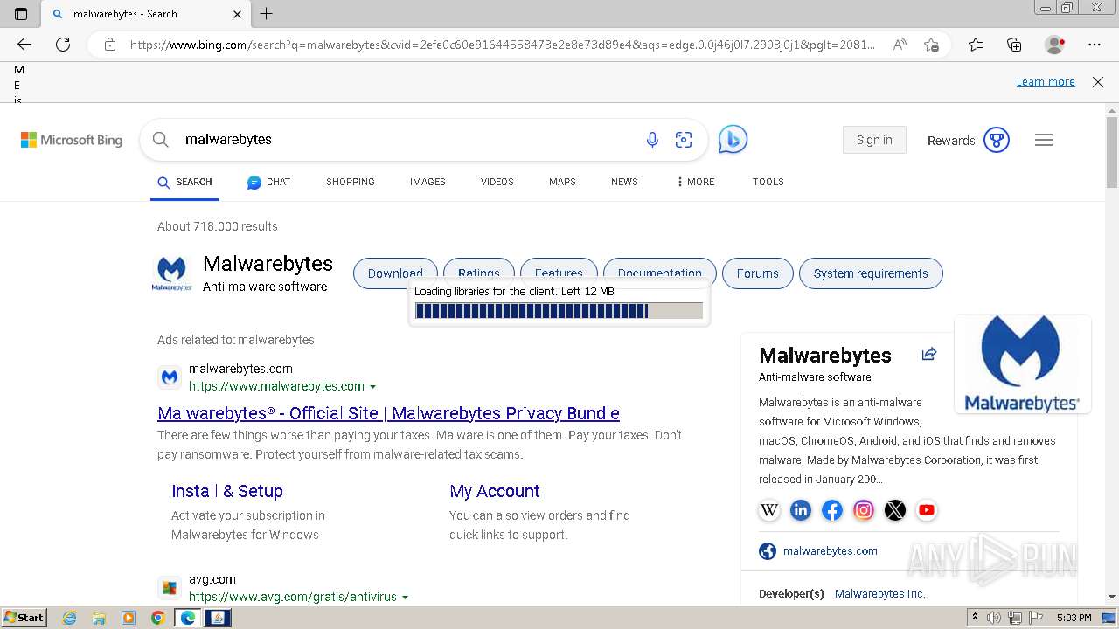Open the Install & Setup sublink
The width and height of the screenshot is (1119, 629).
pos(227,491)
